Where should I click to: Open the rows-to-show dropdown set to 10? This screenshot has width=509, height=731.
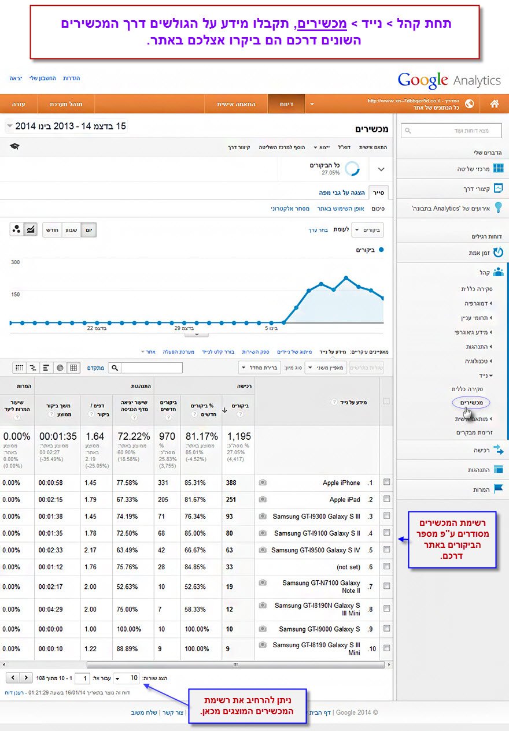point(126,678)
